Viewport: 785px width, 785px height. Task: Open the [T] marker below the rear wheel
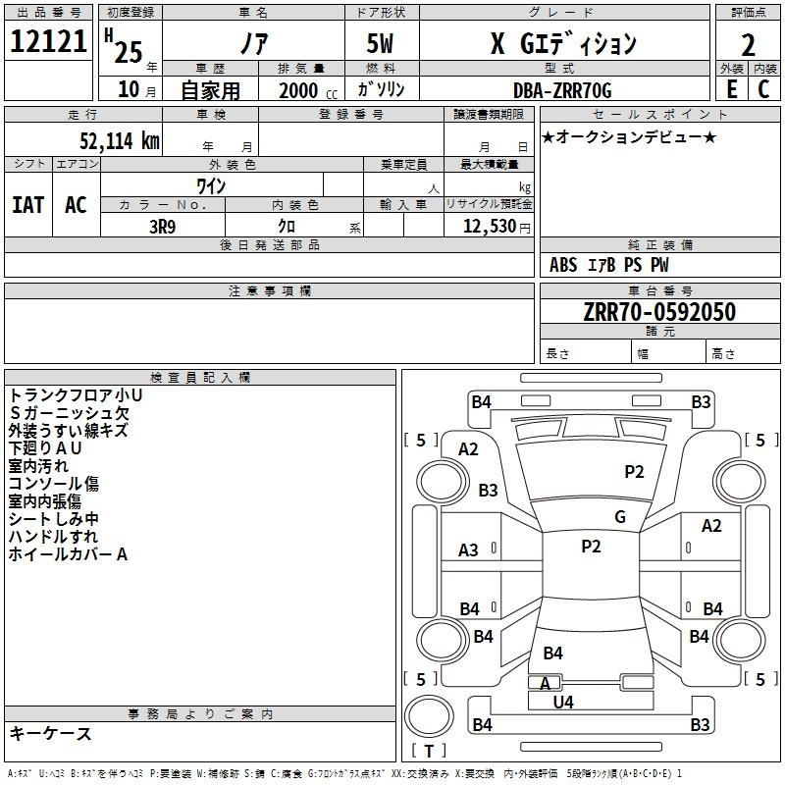tap(430, 751)
